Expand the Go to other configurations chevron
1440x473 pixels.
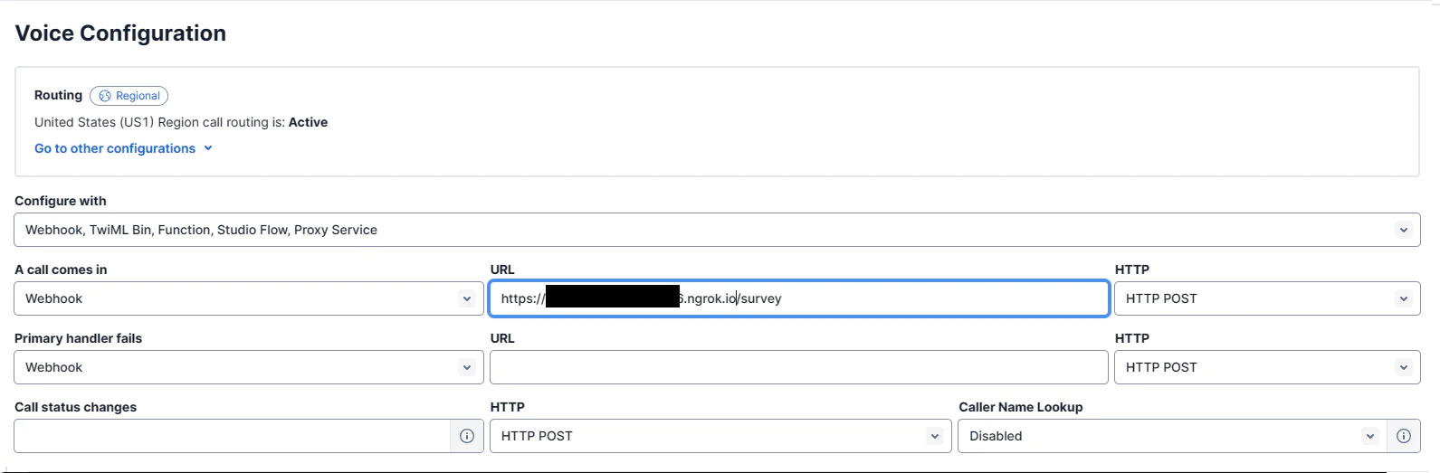click(208, 148)
